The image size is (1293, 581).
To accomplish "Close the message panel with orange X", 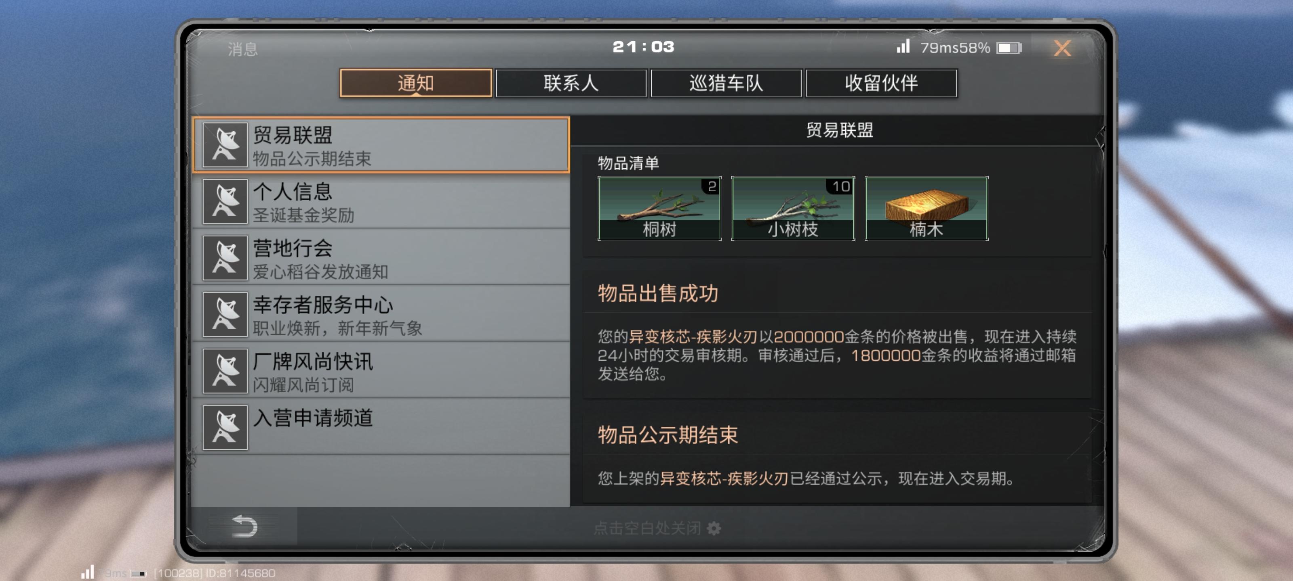I will (1062, 49).
